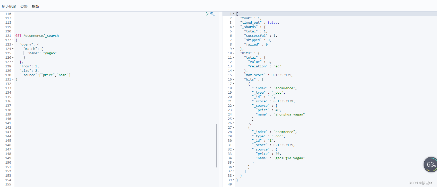The width and height of the screenshot is (437, 187).
Task: Click "successful" : 1 in response
Action: 261,36
